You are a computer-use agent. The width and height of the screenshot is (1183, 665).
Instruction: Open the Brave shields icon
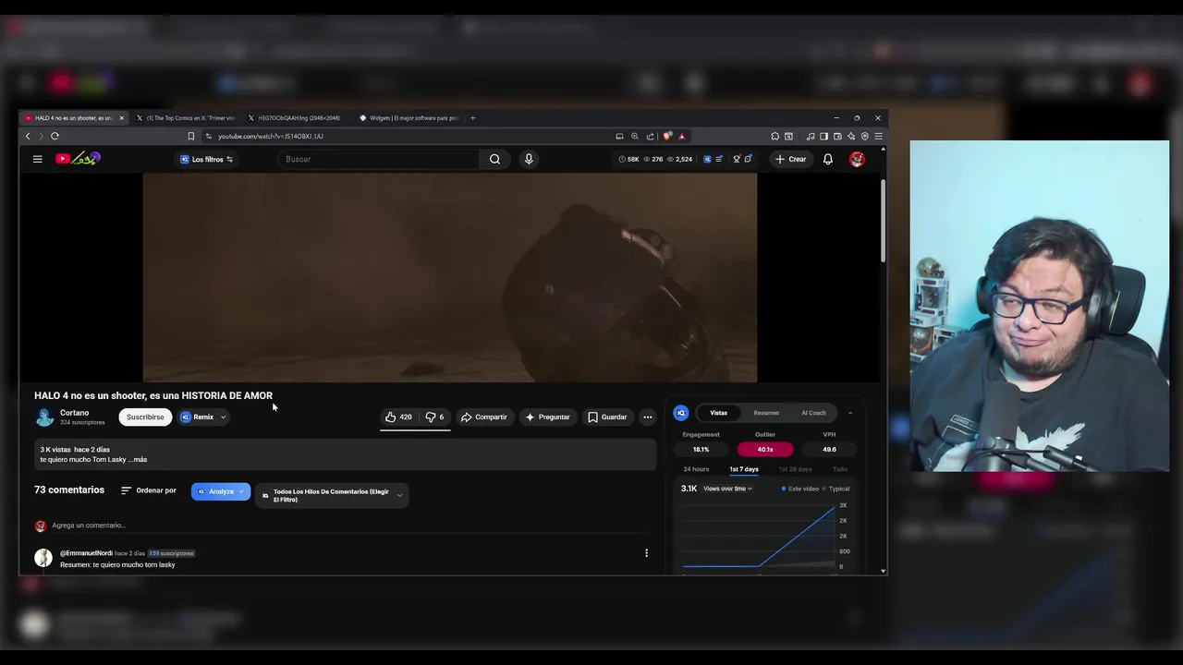667,136
